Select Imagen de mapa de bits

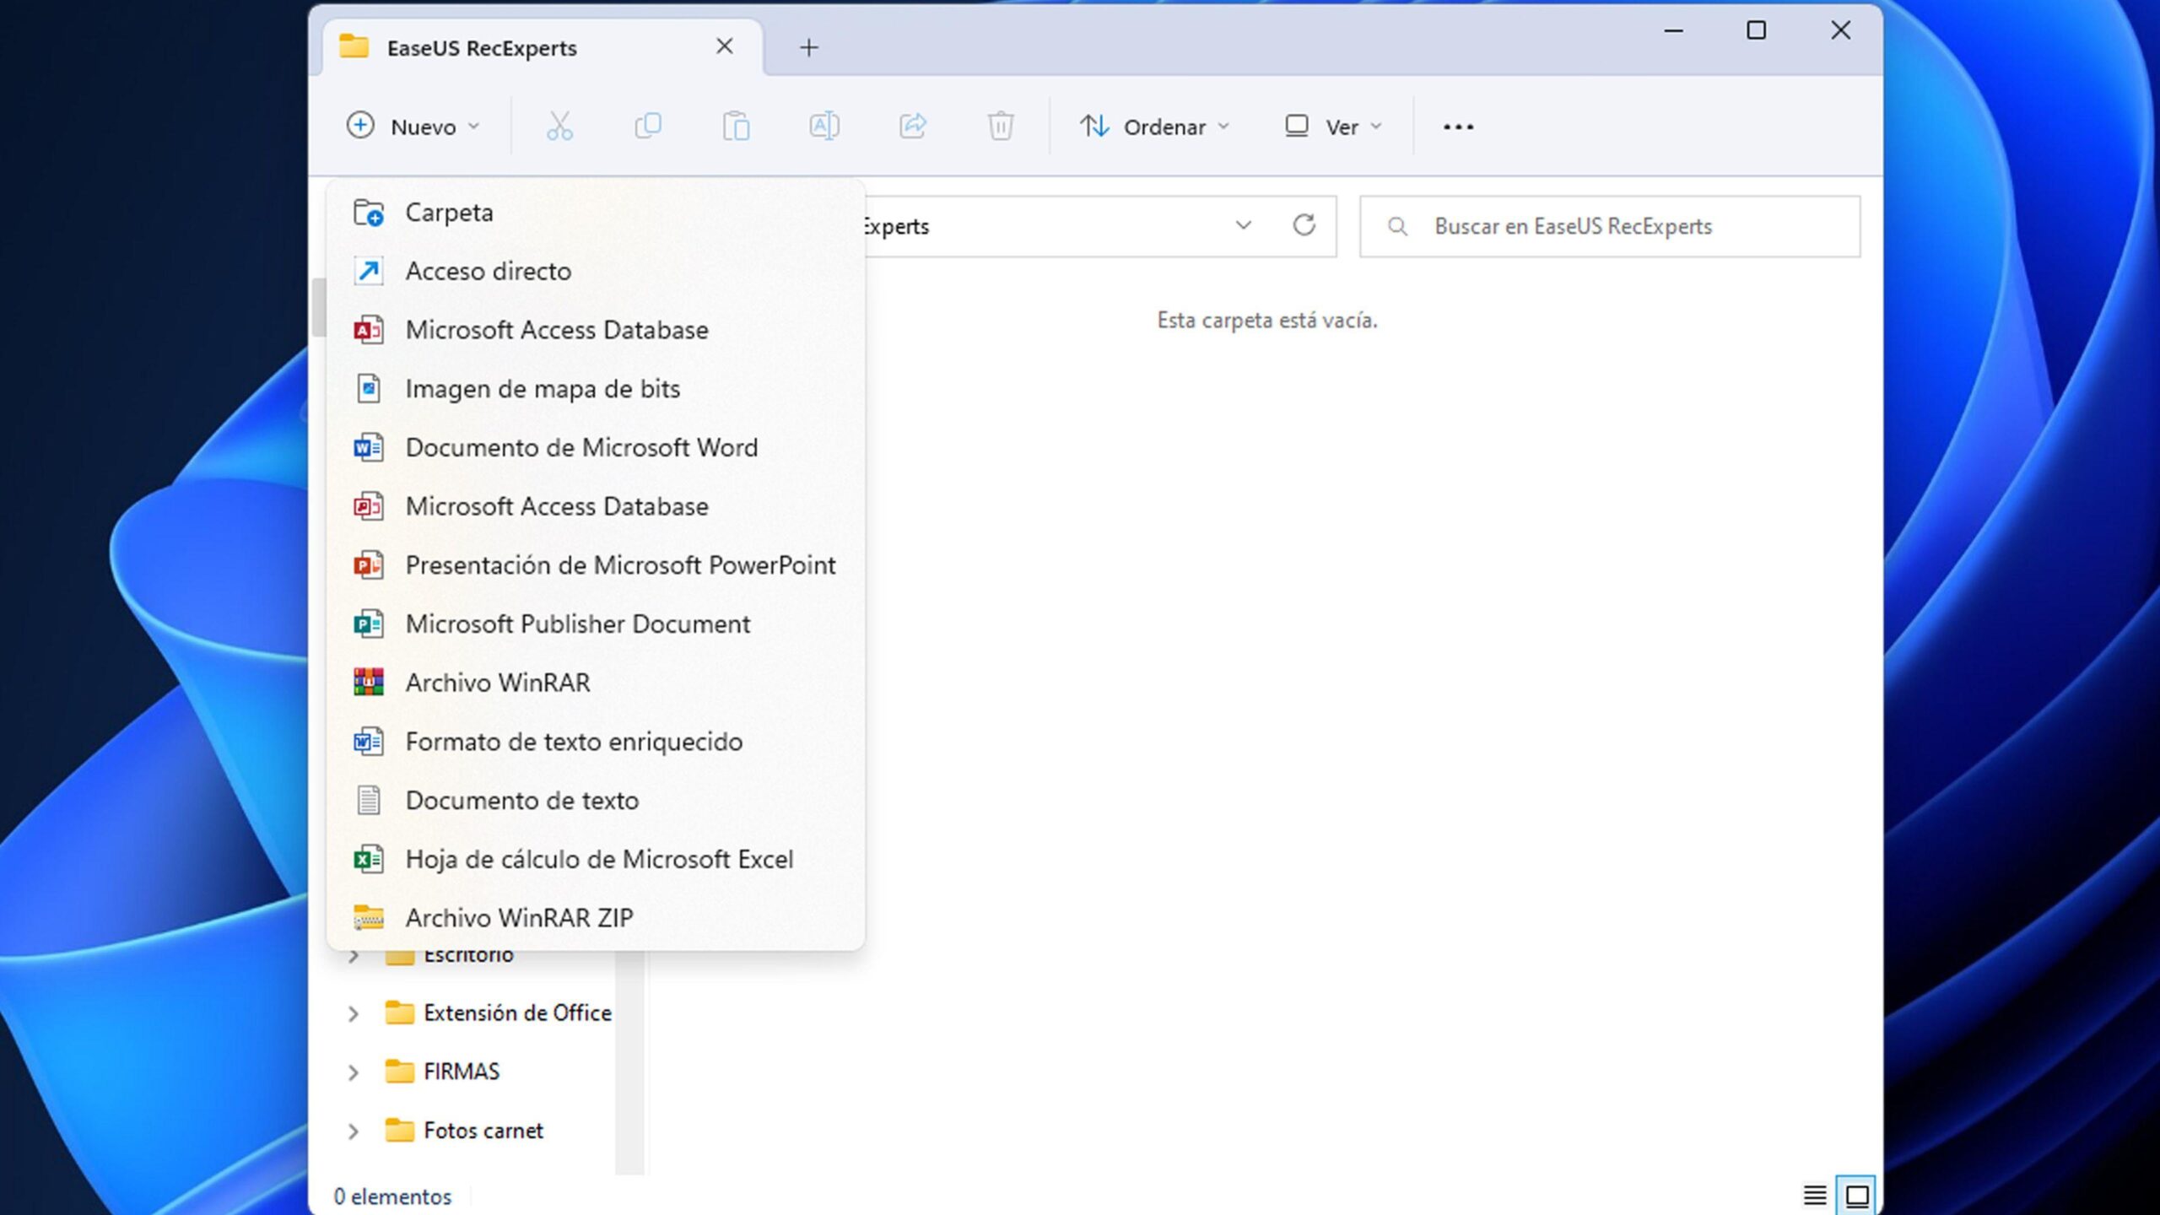coord(596,389)
